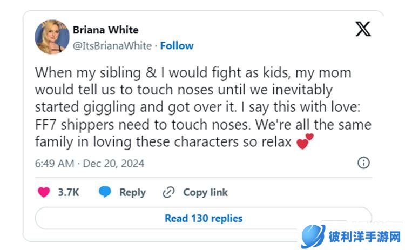Screen dimensions: 405x250
Task: Open the tweet info circle icon
Action: [364, 163]
